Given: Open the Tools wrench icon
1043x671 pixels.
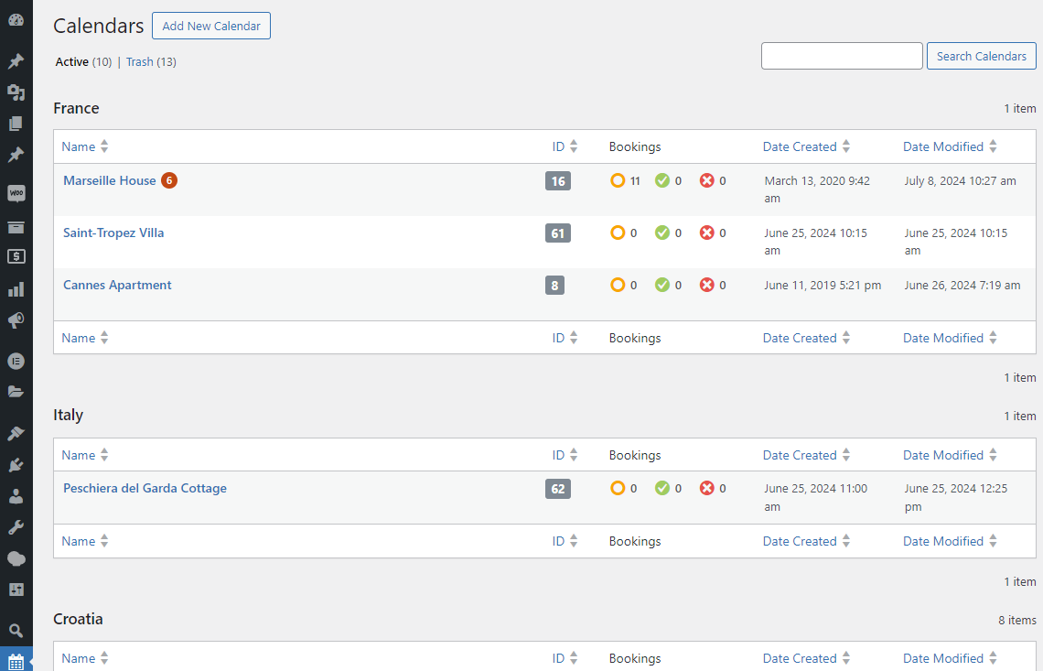Looking at the screenshot, I should (x=16, y=526).
